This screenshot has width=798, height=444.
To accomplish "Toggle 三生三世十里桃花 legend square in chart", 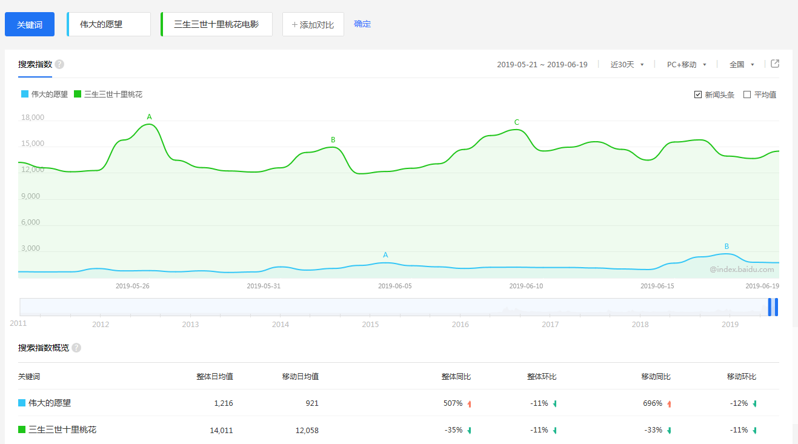I will 78,94.
